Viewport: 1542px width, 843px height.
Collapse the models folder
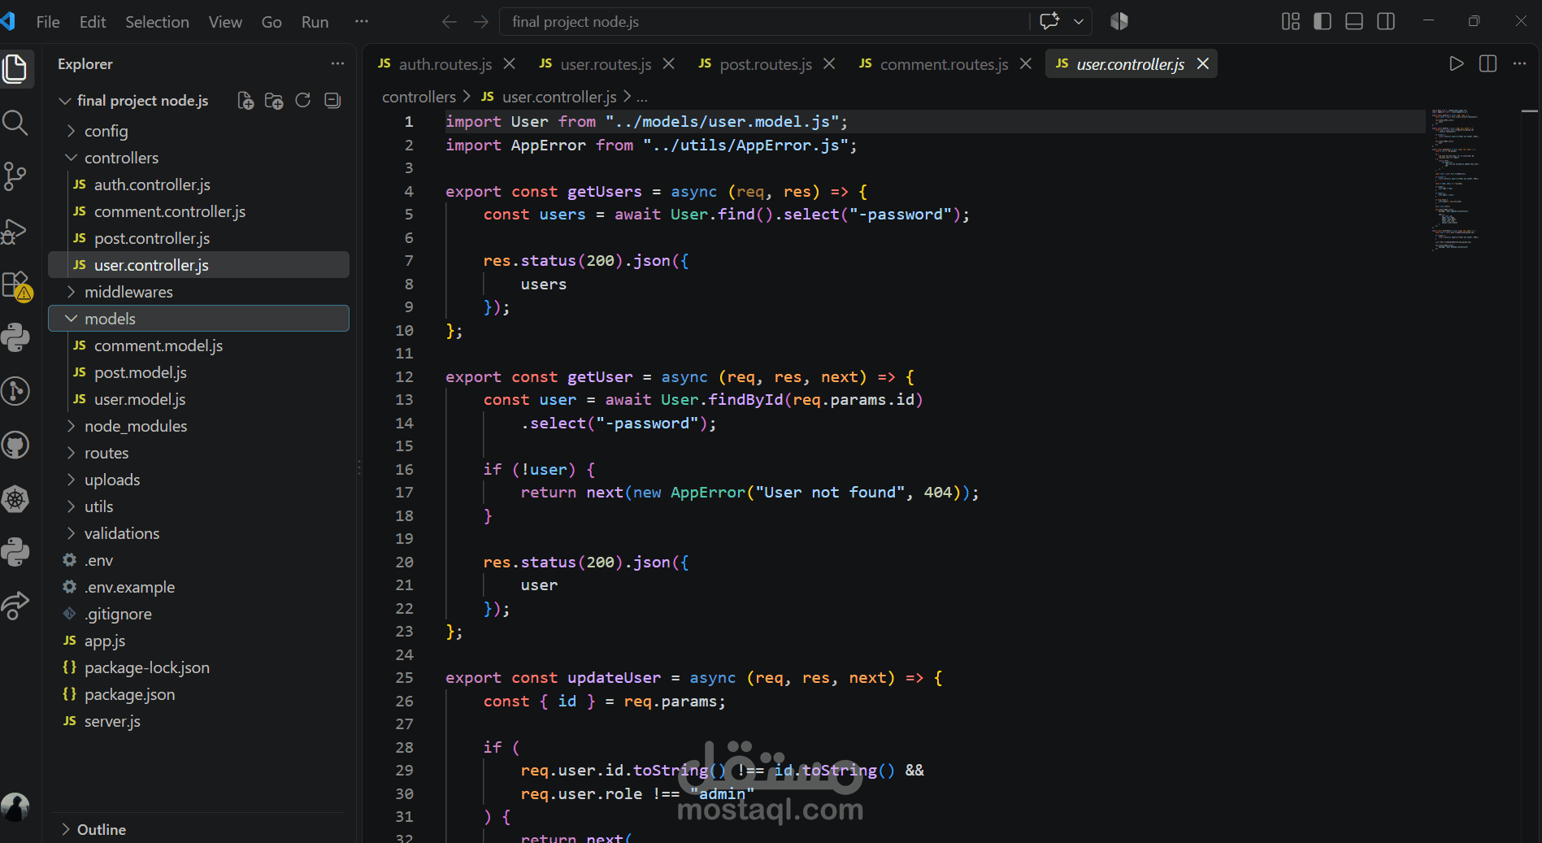[198, 319]
